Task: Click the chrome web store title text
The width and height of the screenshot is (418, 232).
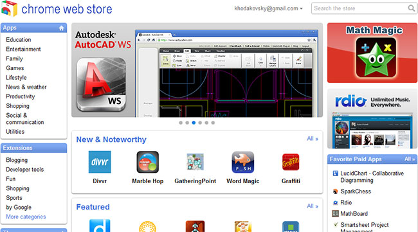Action: click(x=67, y=9)
